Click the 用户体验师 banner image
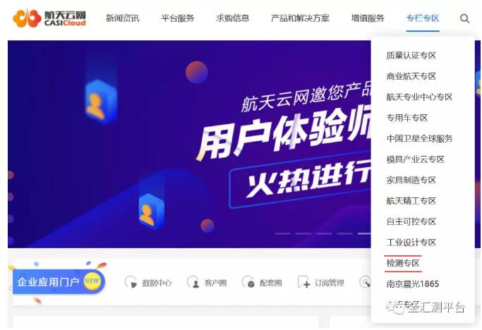 coord(189,144)
